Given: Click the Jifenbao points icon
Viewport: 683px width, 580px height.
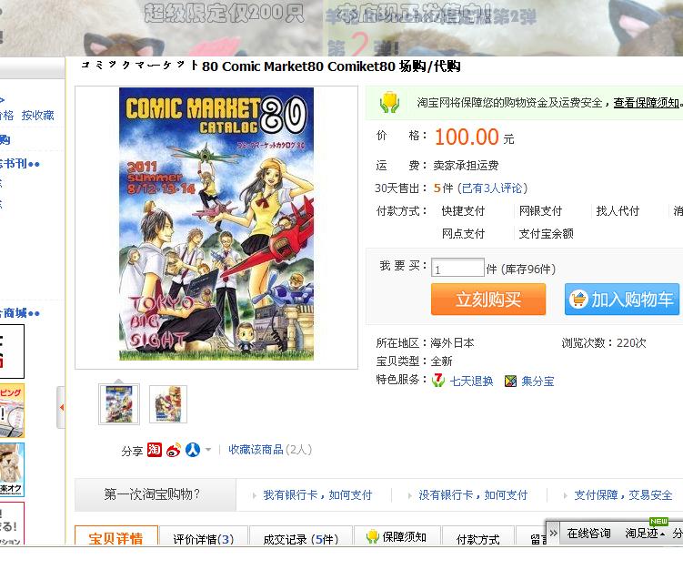Looking at the screenshot, I should [x=510, y=382].
